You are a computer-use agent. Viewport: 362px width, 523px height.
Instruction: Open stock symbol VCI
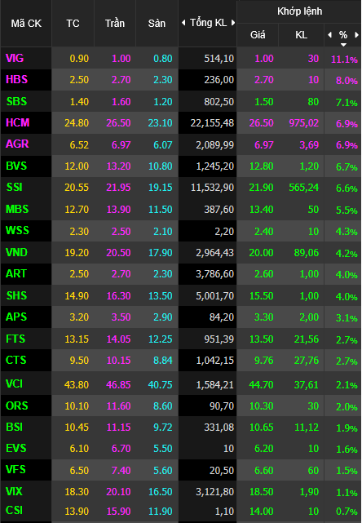[x=15, y=384]
